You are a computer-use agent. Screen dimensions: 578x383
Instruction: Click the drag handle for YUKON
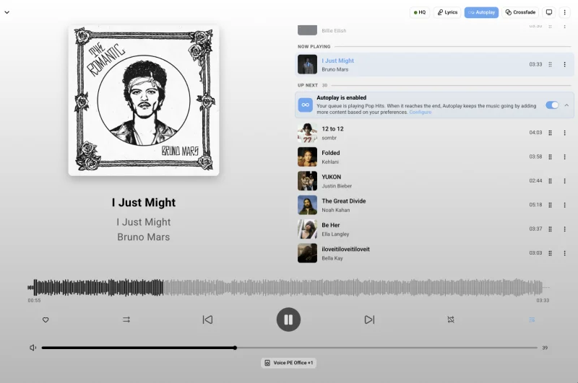tap(550, 181)
